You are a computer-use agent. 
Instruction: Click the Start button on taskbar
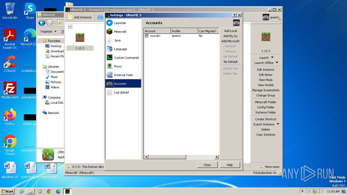tap(8, 191)
